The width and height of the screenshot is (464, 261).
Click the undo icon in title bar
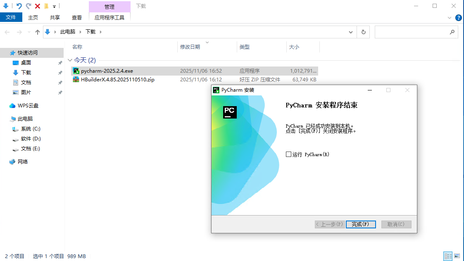19,6
